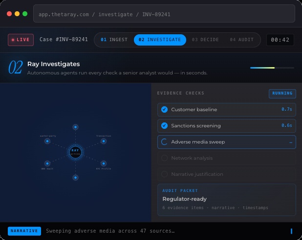Click the Case #INV-89241 label
302x240 pixels.
tap(64, 39)
